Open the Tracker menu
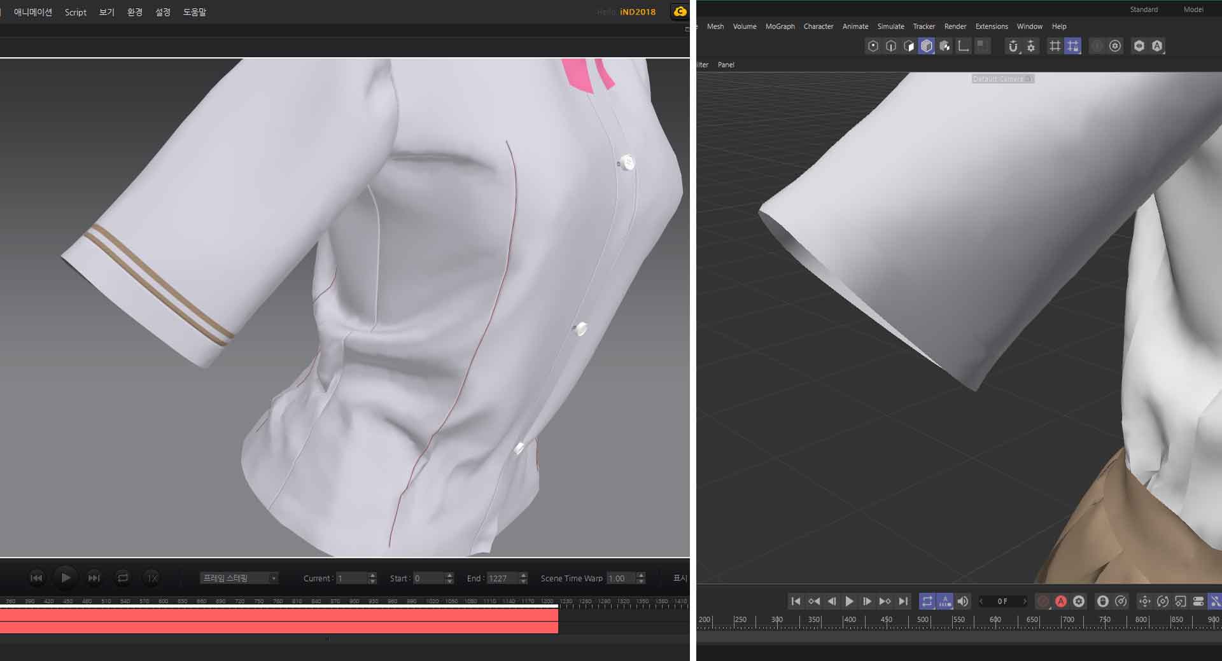Screen dimensions: 1222x661 (x=924, y=26)
